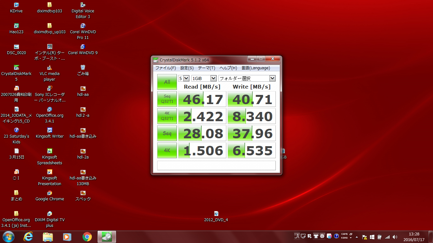Click the CrystalDiskMark taskbar button
The width and height of the screenshot is (433, 243).
pos(107,237)
